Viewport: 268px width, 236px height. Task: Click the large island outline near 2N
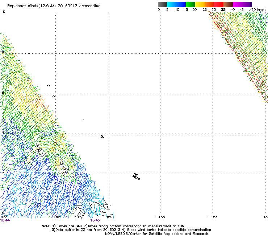pos(136,177)
